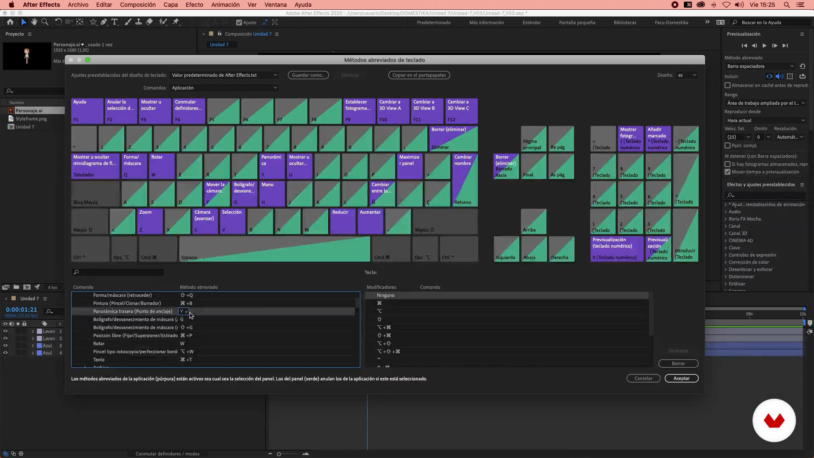814x458 pixels.
Task: Open the Animación menu
Action: coord(225,5)
